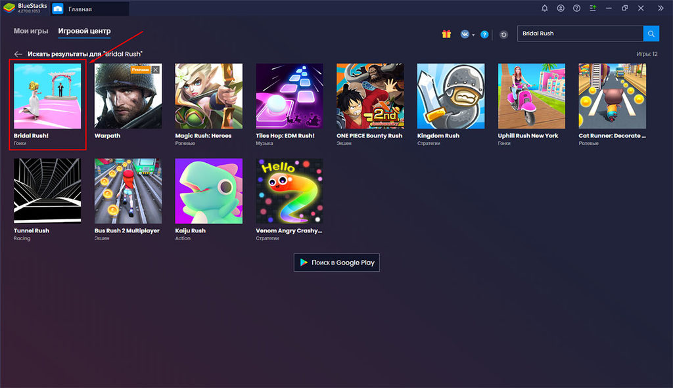Click the Kaiju Rush title text
The image size is (673, 388).
[x=190, y=230]
